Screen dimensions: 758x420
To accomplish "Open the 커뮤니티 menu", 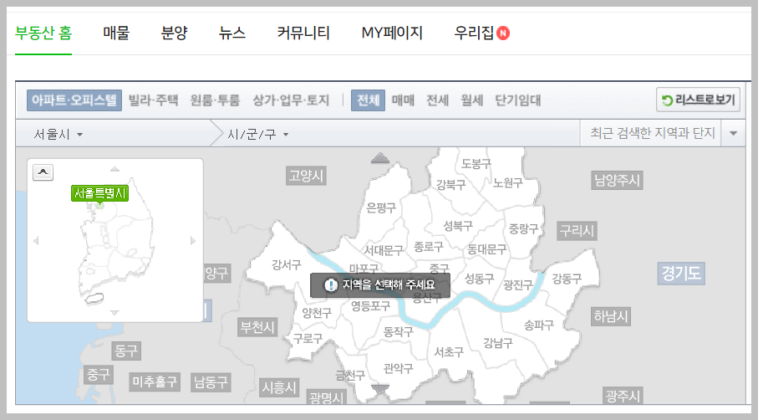I will 303,33.
